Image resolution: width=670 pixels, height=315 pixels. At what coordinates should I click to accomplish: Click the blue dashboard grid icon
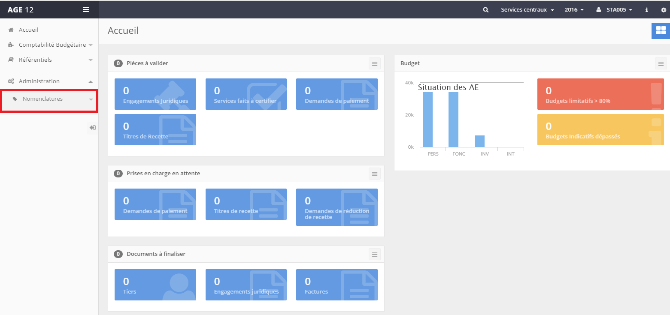point(661,30)
